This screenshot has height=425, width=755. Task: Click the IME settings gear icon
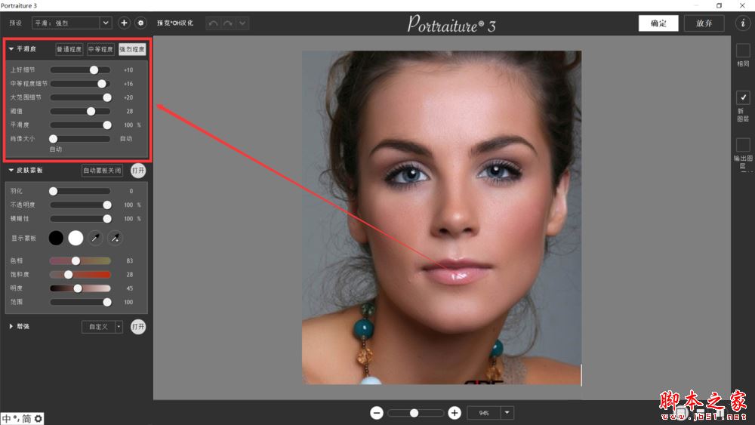[x=38, y=418]
